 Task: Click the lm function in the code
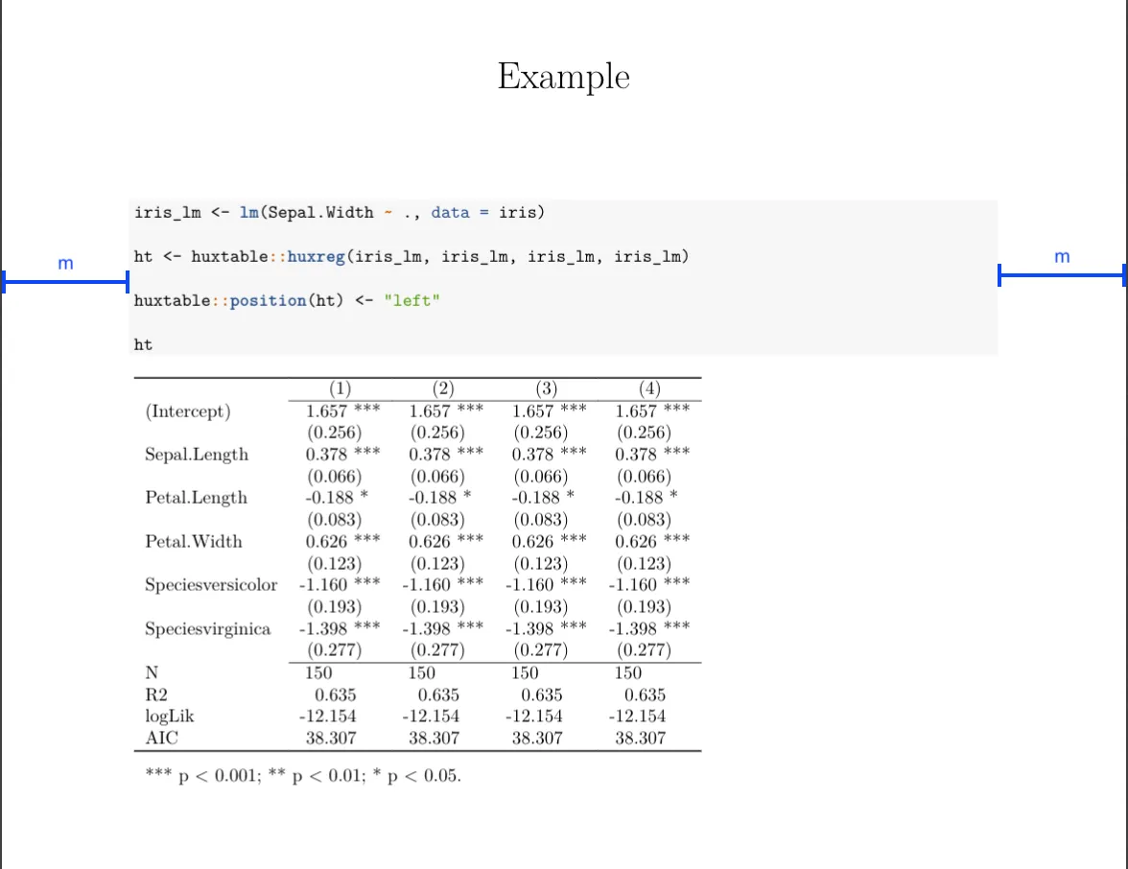pyautogui.click(x=249, y=213)
